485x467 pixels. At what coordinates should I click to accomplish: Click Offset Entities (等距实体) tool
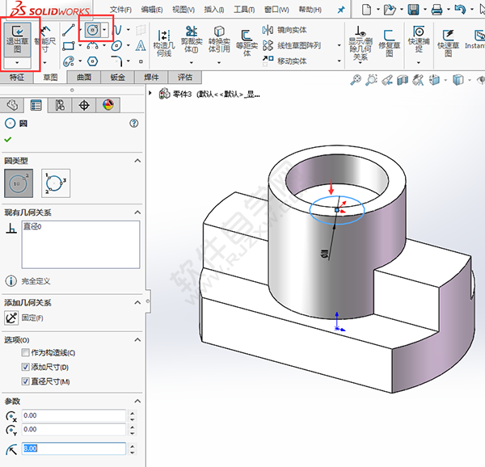pos(247,44)
